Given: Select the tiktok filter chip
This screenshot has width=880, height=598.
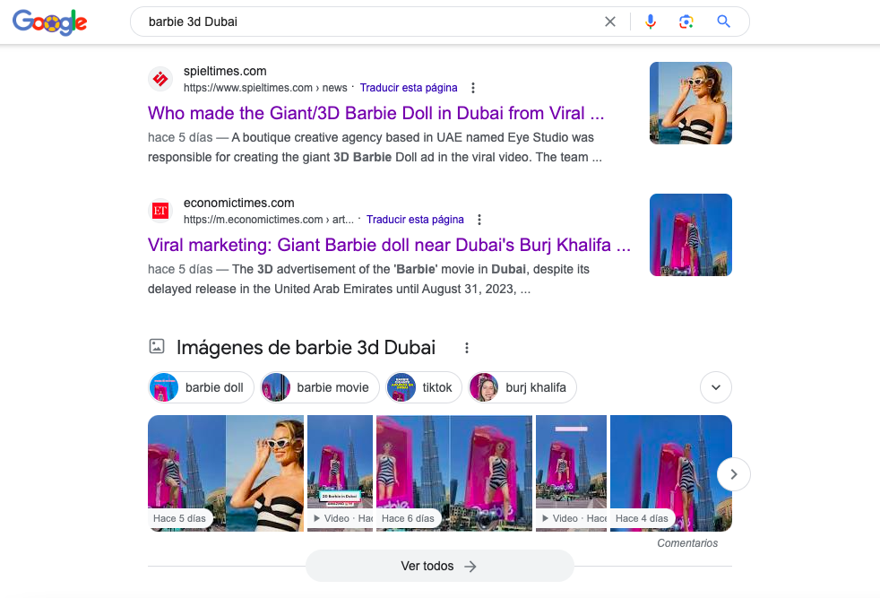Looking at the screenshot, I should [424, 387].
